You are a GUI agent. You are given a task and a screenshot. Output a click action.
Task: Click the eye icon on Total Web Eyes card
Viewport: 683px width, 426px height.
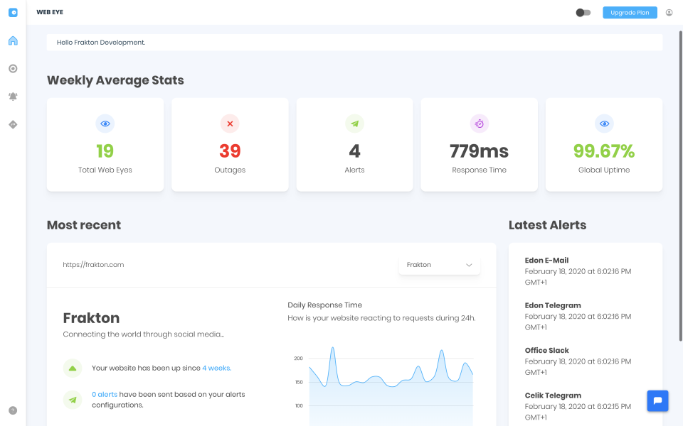(105, 124)
